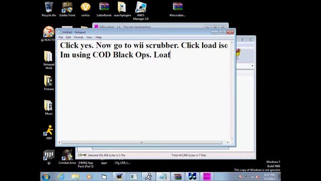
Task: Switch to the Notepad taskbar button
Action: pos(163,176)
